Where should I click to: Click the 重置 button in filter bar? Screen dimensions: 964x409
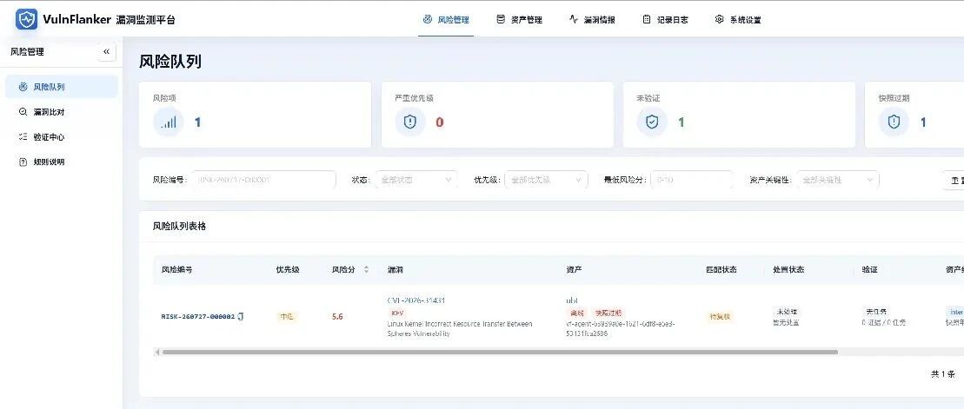click(954, 180)
